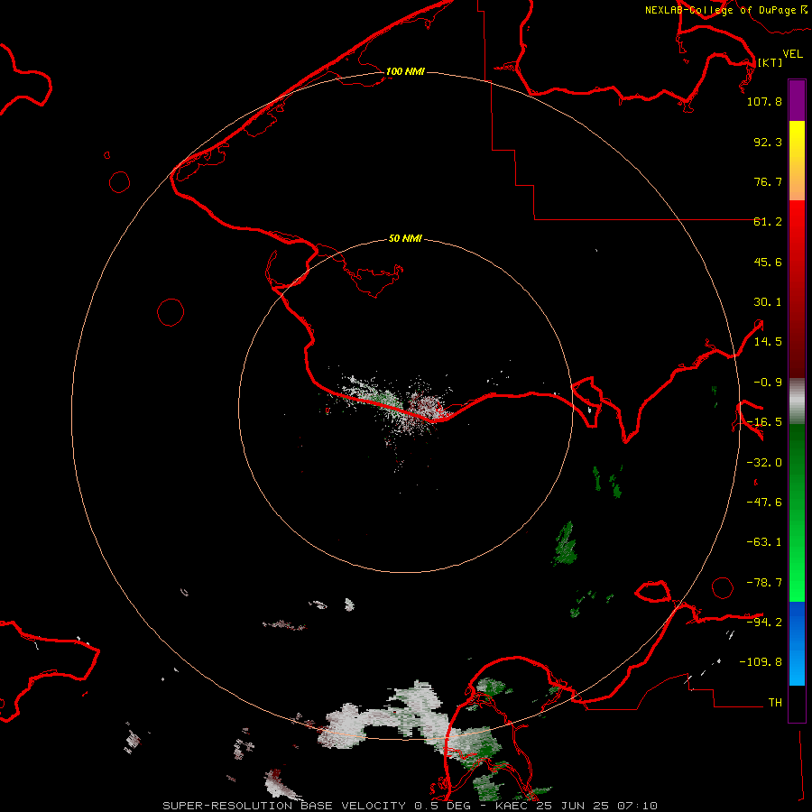Select the -78.7 legend value
The width and height of the screenshot is (812, 812).
pyautogui.click(x=764, y=583)
